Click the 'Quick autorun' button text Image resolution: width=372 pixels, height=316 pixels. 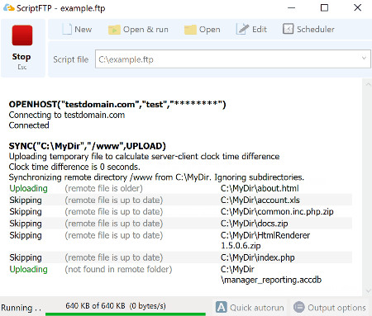[256, 308]
